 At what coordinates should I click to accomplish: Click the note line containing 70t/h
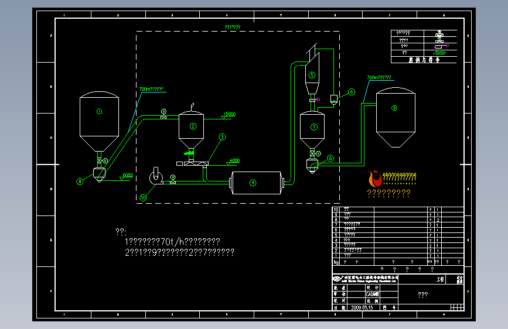click(172, 242)
